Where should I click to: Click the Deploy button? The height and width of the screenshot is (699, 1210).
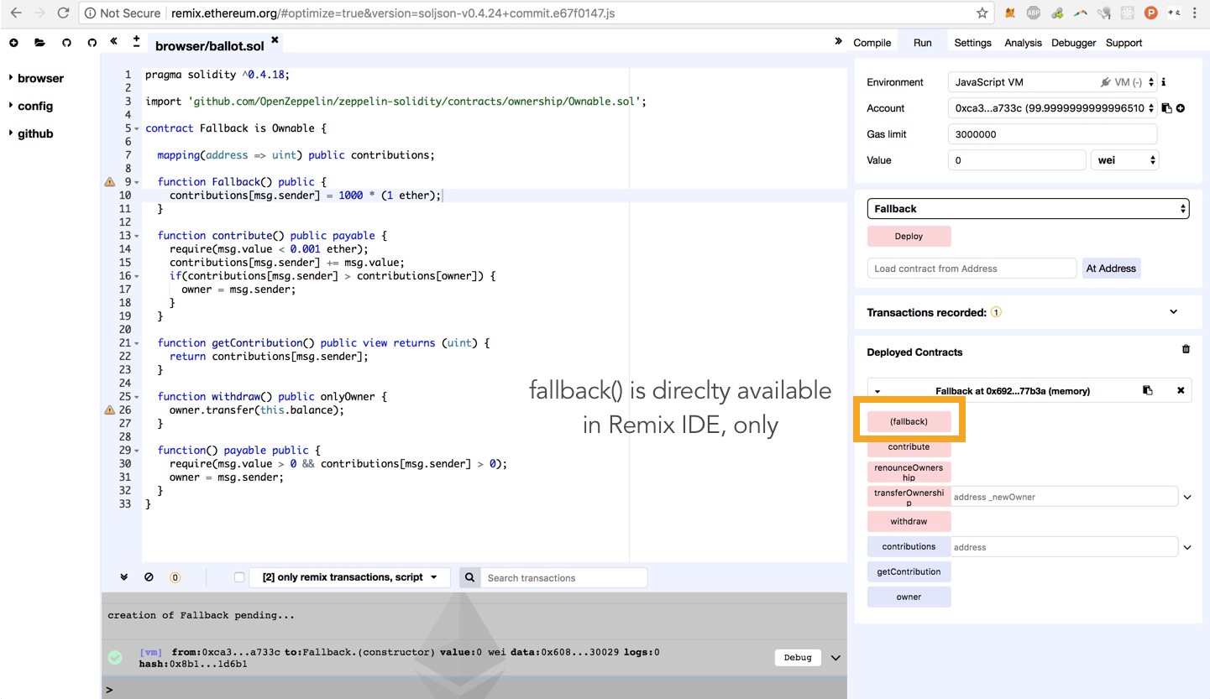(x=909, y=237)
